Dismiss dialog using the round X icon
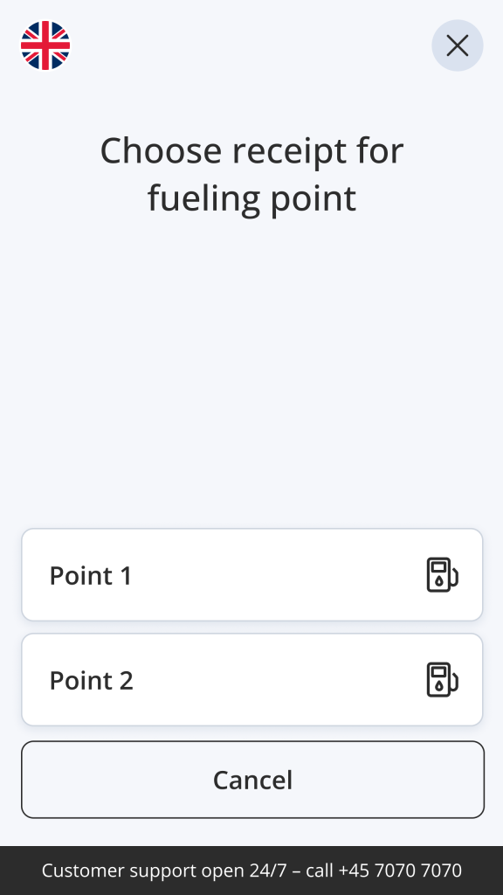 click(x=458, y=45)
